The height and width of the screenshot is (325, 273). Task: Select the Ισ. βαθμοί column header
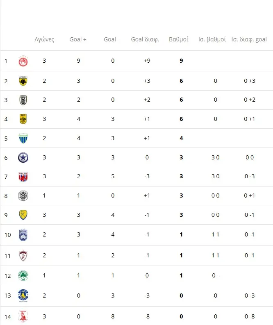[212, 39]
